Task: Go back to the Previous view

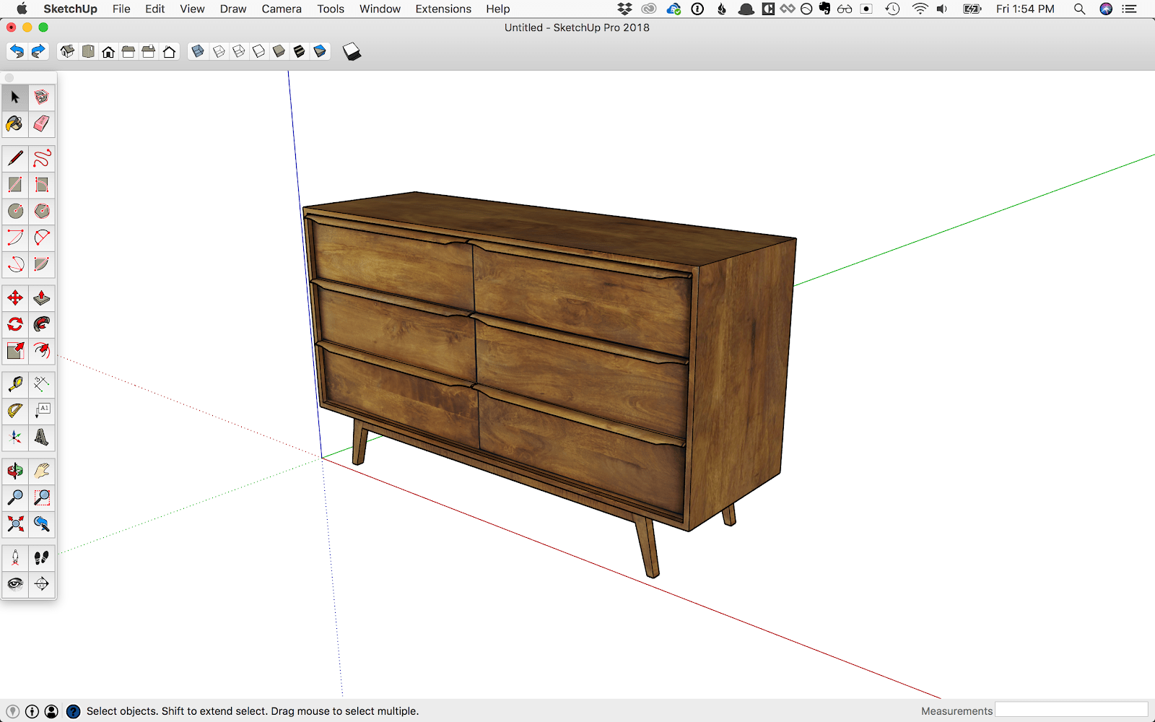Action: click(42, 524)
